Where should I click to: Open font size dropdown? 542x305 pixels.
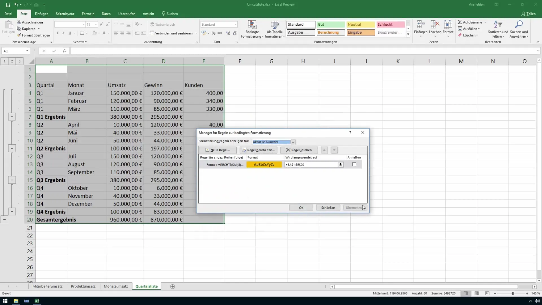(x=96, y=25)
